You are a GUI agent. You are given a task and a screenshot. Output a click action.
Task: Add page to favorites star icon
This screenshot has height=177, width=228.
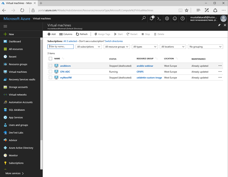pyautogui.click(x=186, y=10)
